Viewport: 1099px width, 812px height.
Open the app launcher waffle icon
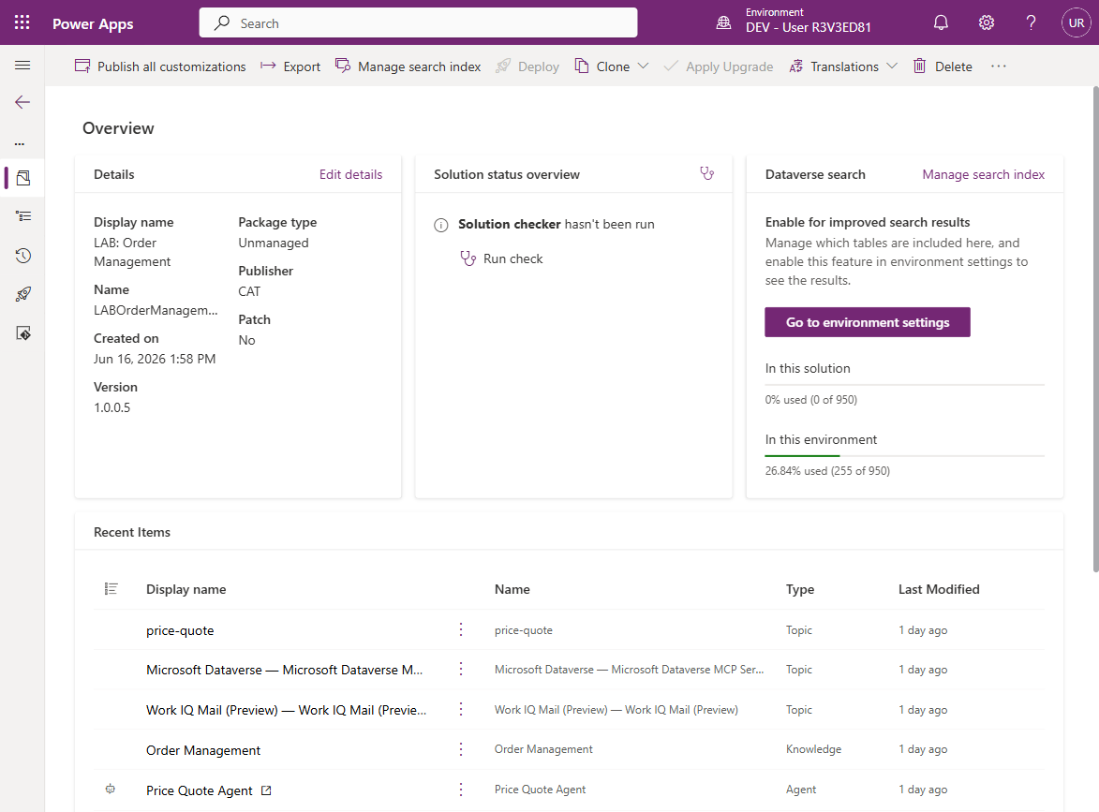(x=22, y=22)
